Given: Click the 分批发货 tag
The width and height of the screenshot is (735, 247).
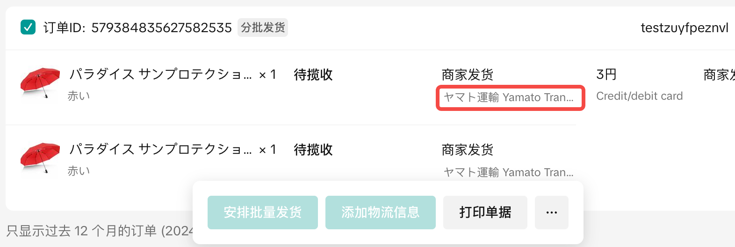Looking at the screenshot, I should point(263,27).
